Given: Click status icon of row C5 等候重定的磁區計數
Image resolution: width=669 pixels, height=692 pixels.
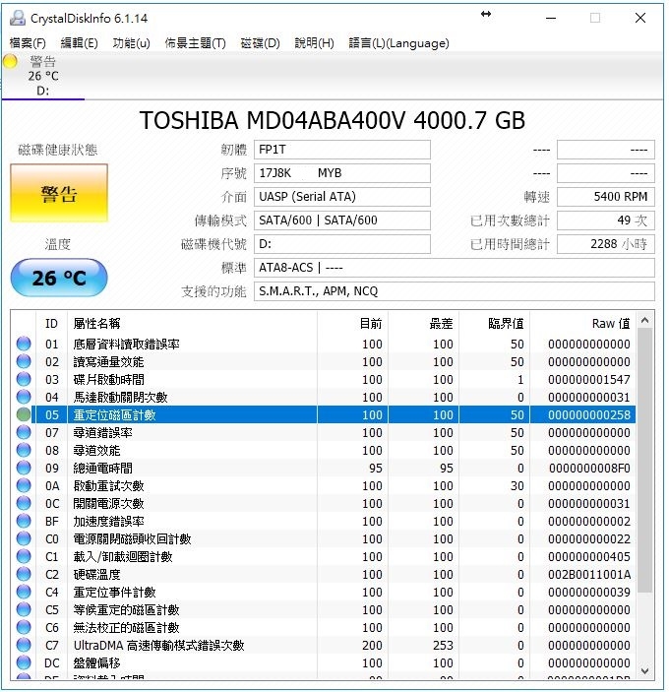Looking at the screenshot, I should pos(24,609).
